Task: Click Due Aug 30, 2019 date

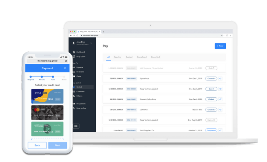Action: pyautogui.click(x=195, y=120)
